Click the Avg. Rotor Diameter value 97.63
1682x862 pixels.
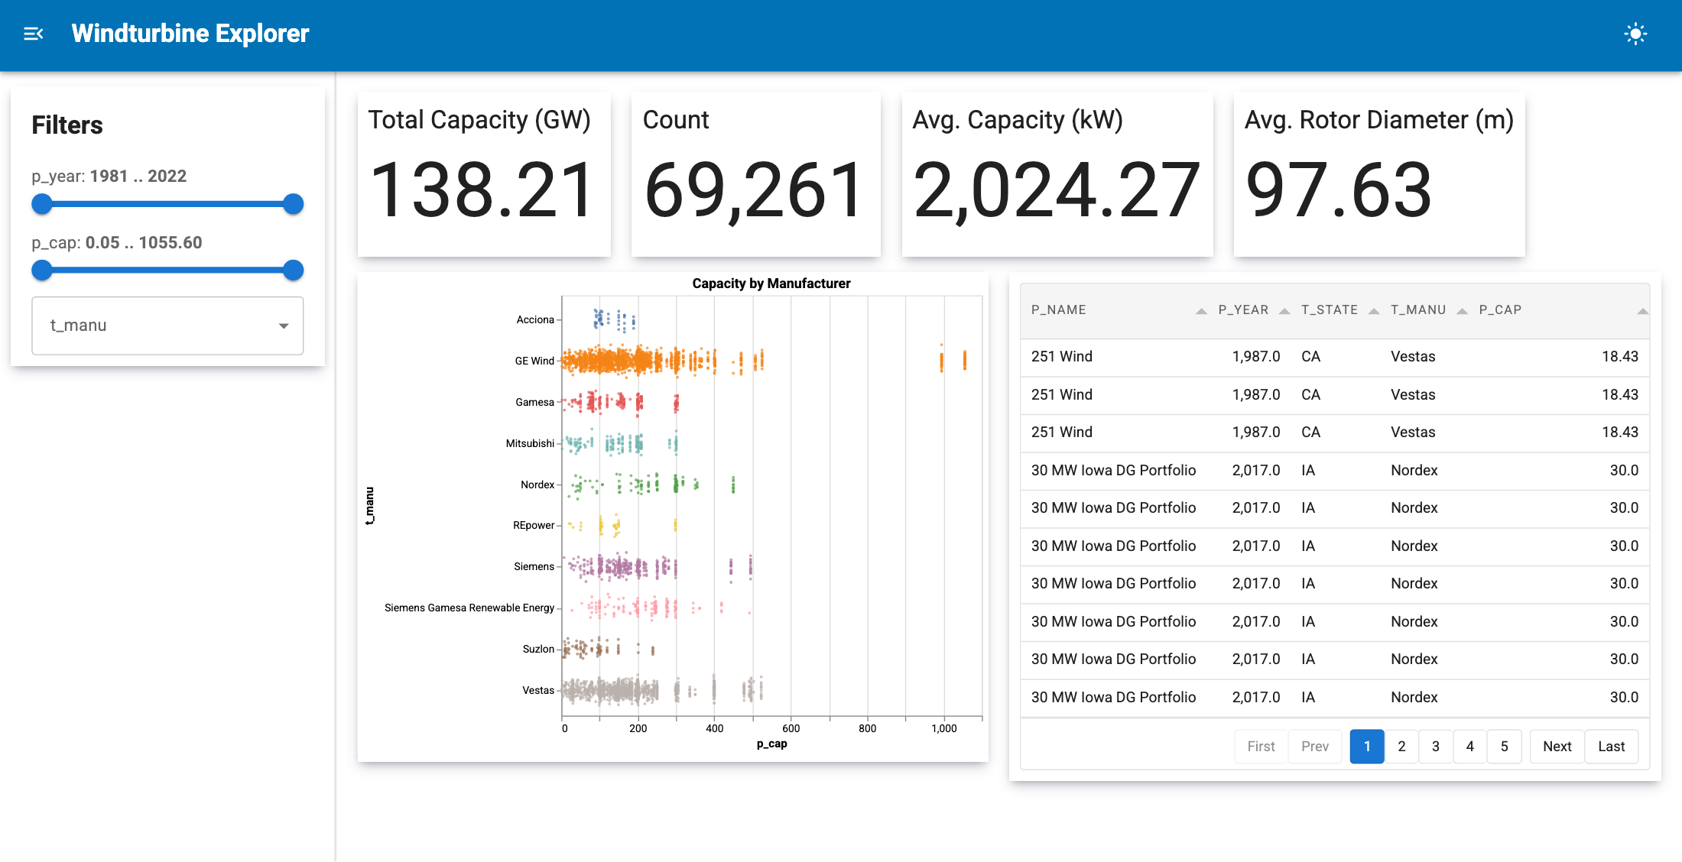coord(1339,190)
